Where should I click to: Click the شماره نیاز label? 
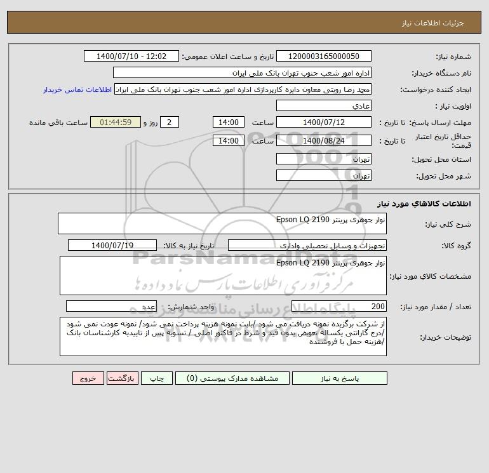(x=453, y=57)
